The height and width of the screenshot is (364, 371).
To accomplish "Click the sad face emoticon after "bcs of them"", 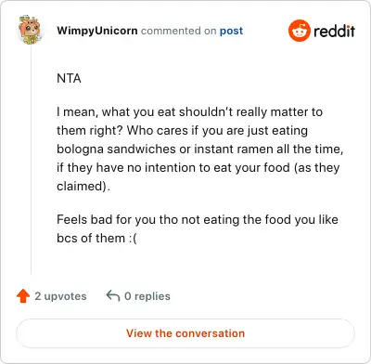I will [133, 239].
